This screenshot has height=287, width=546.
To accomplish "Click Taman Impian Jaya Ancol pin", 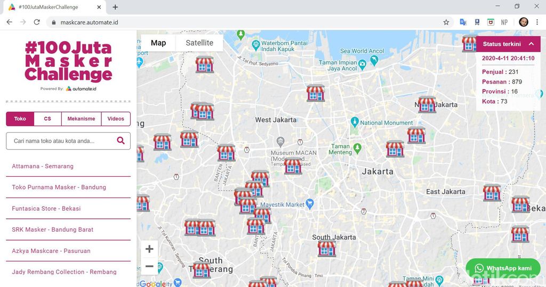I will point(362,64).
